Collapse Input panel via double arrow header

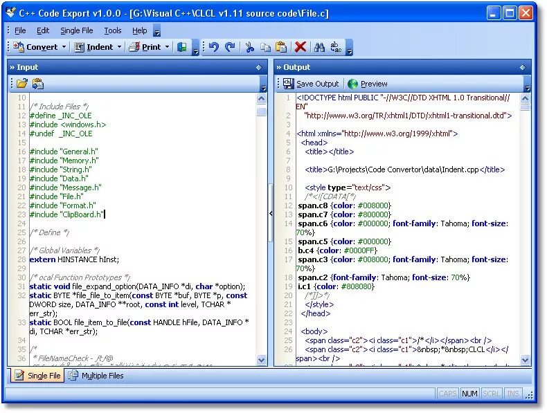(12, 67)
